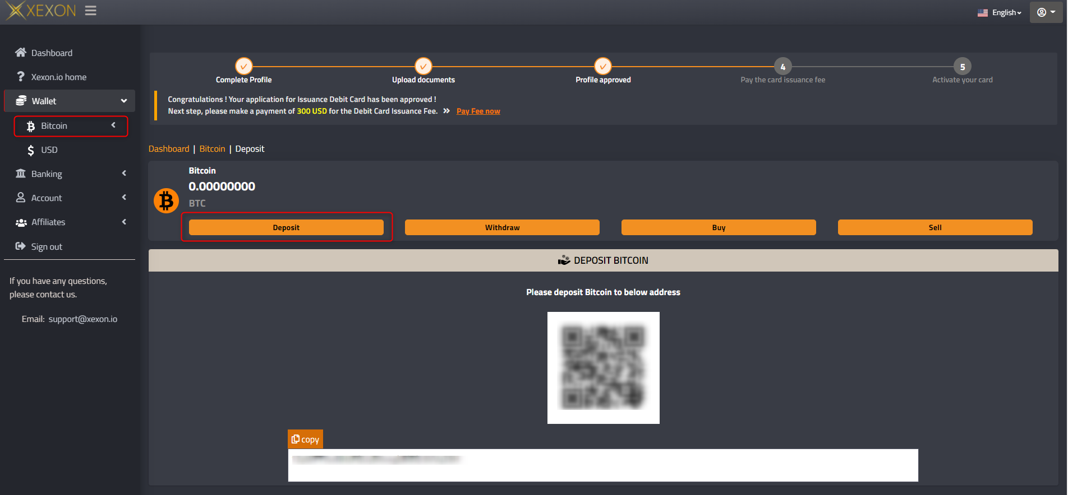
Task: Open Xexon.io home link
Action: click(59, 77)
